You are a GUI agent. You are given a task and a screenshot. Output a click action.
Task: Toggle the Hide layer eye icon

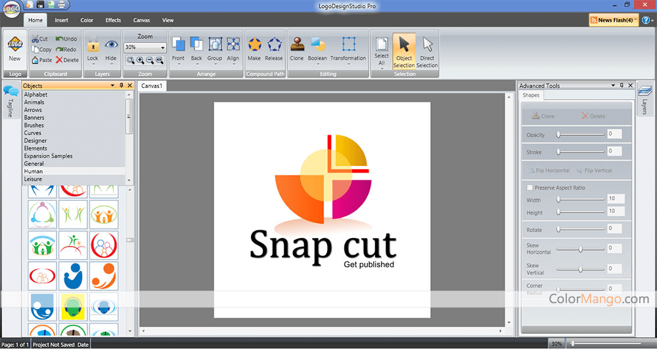coord(111,48)
